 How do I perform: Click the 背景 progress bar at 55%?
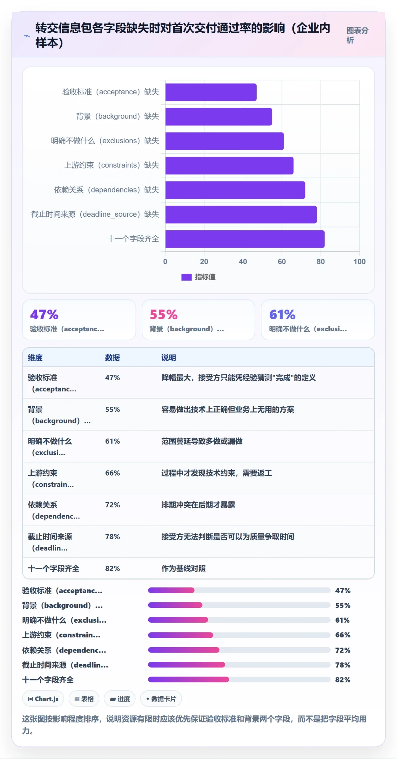point(239,605)
